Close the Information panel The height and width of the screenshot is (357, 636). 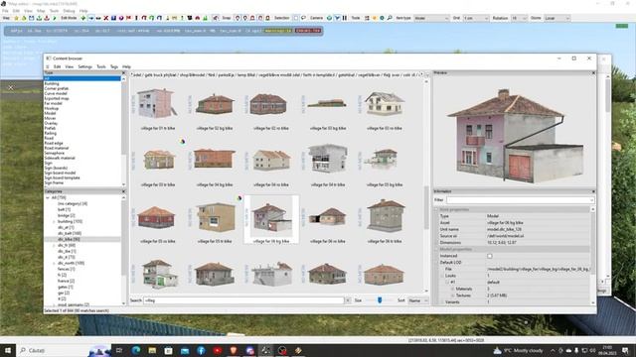pos(593,191)
